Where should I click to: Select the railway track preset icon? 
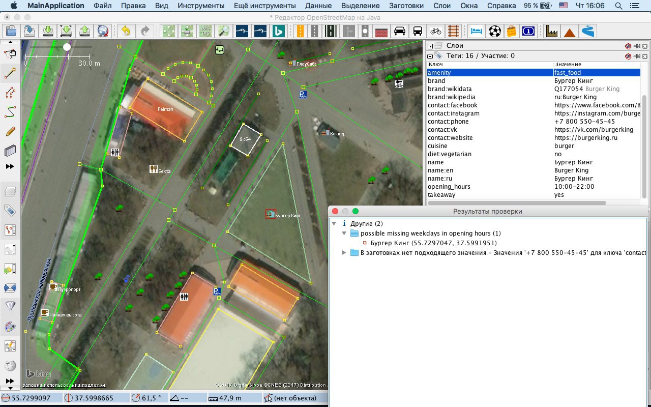point(453,31)
